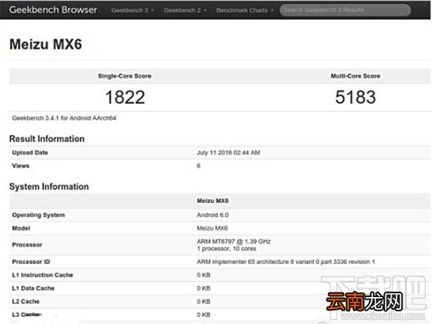Click the L1 Instruction Cache row
432x324 pixels.
(x=220, y=275)
